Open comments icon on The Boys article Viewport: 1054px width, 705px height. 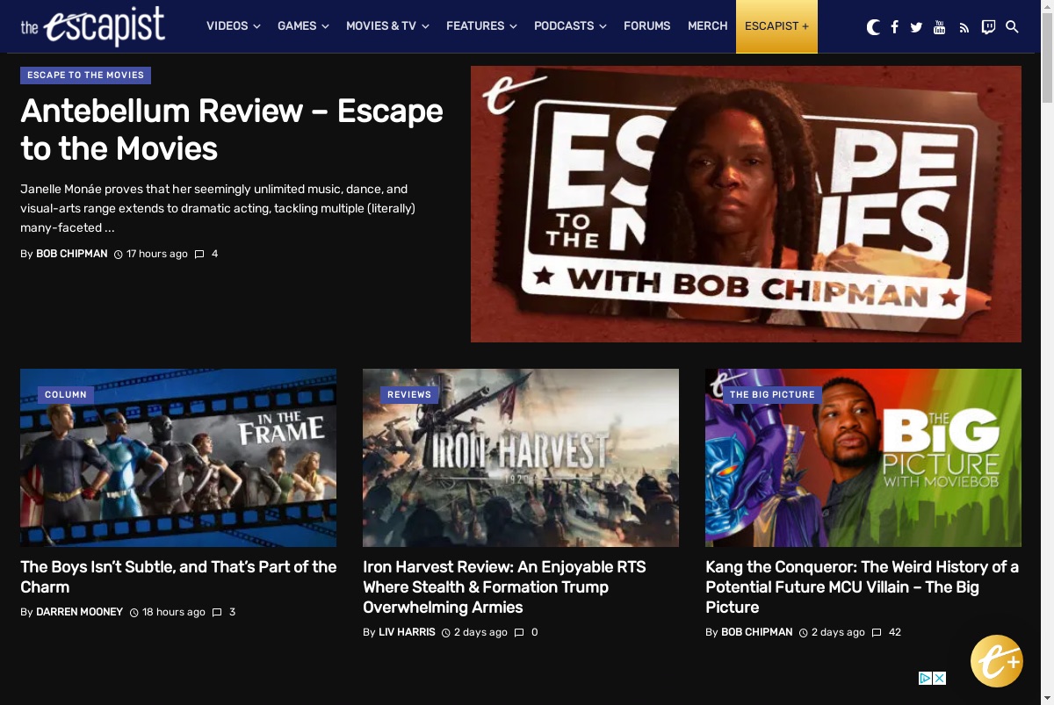tap(217, 612)
